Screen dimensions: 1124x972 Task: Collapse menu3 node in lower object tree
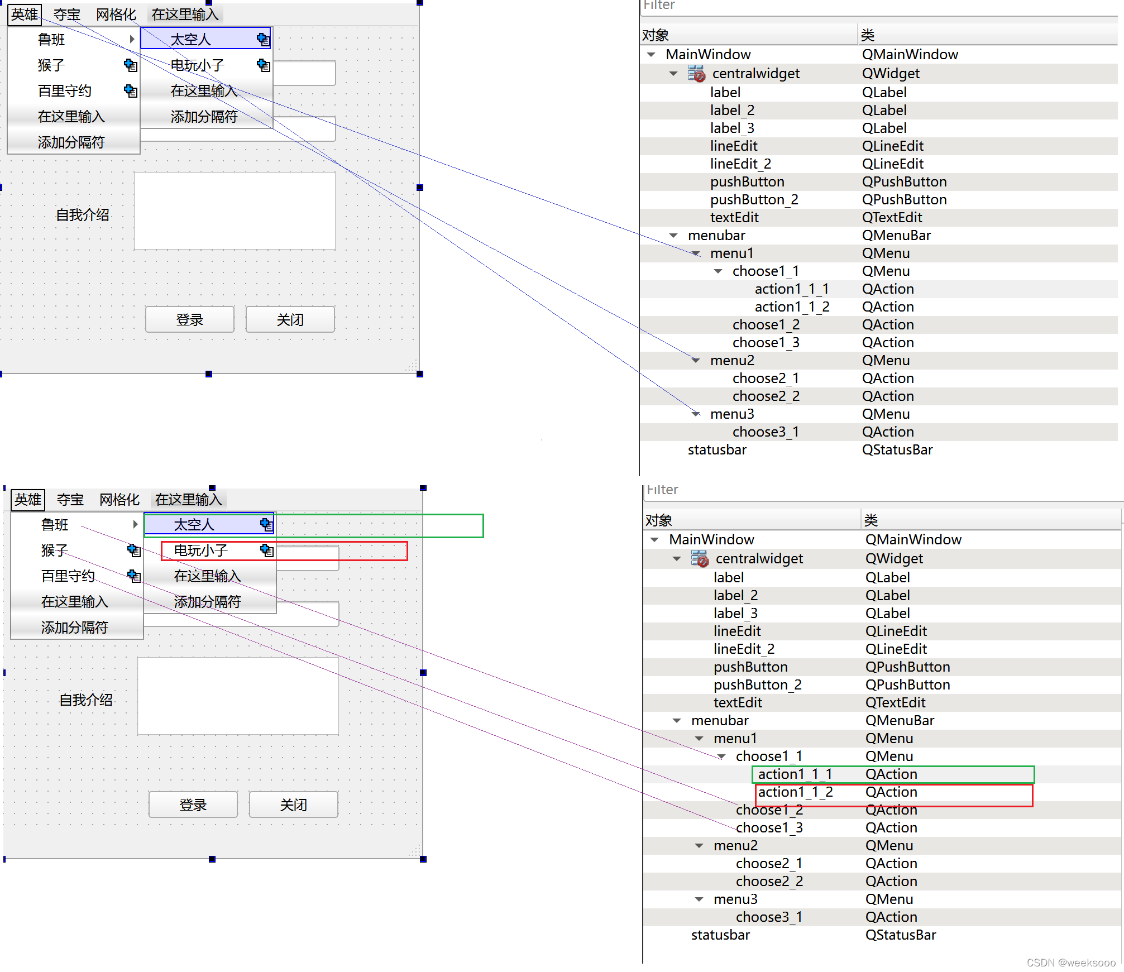click(x=699, y=899)
